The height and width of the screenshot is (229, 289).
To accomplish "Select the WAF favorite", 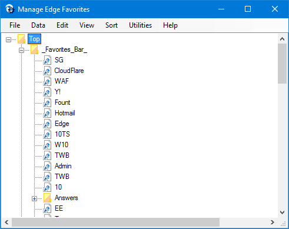I will [62, 81].
